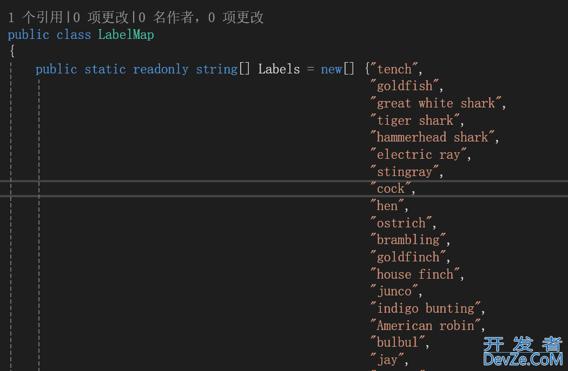
Task: Click the "hammerhead shark" string
Action: (x=433, y=137)
